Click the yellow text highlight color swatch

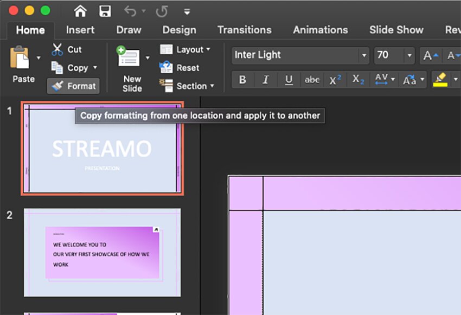point(439,80)
